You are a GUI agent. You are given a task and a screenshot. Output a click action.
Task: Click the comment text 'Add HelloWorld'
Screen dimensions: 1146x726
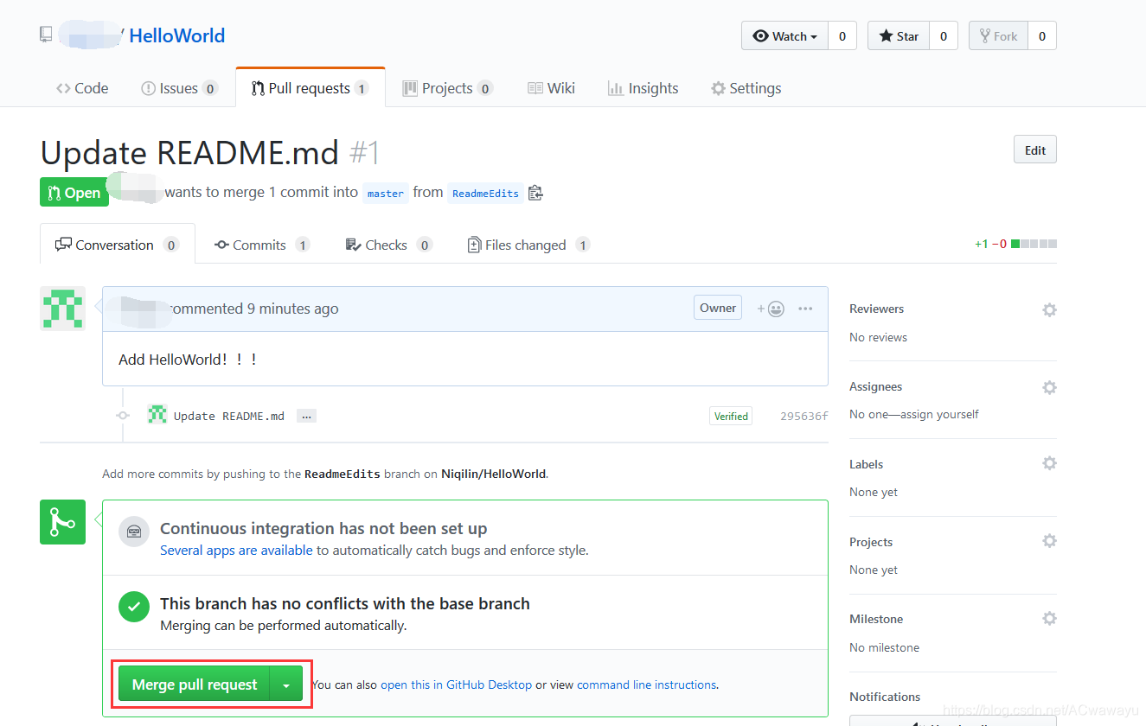(x=188, y=360)
